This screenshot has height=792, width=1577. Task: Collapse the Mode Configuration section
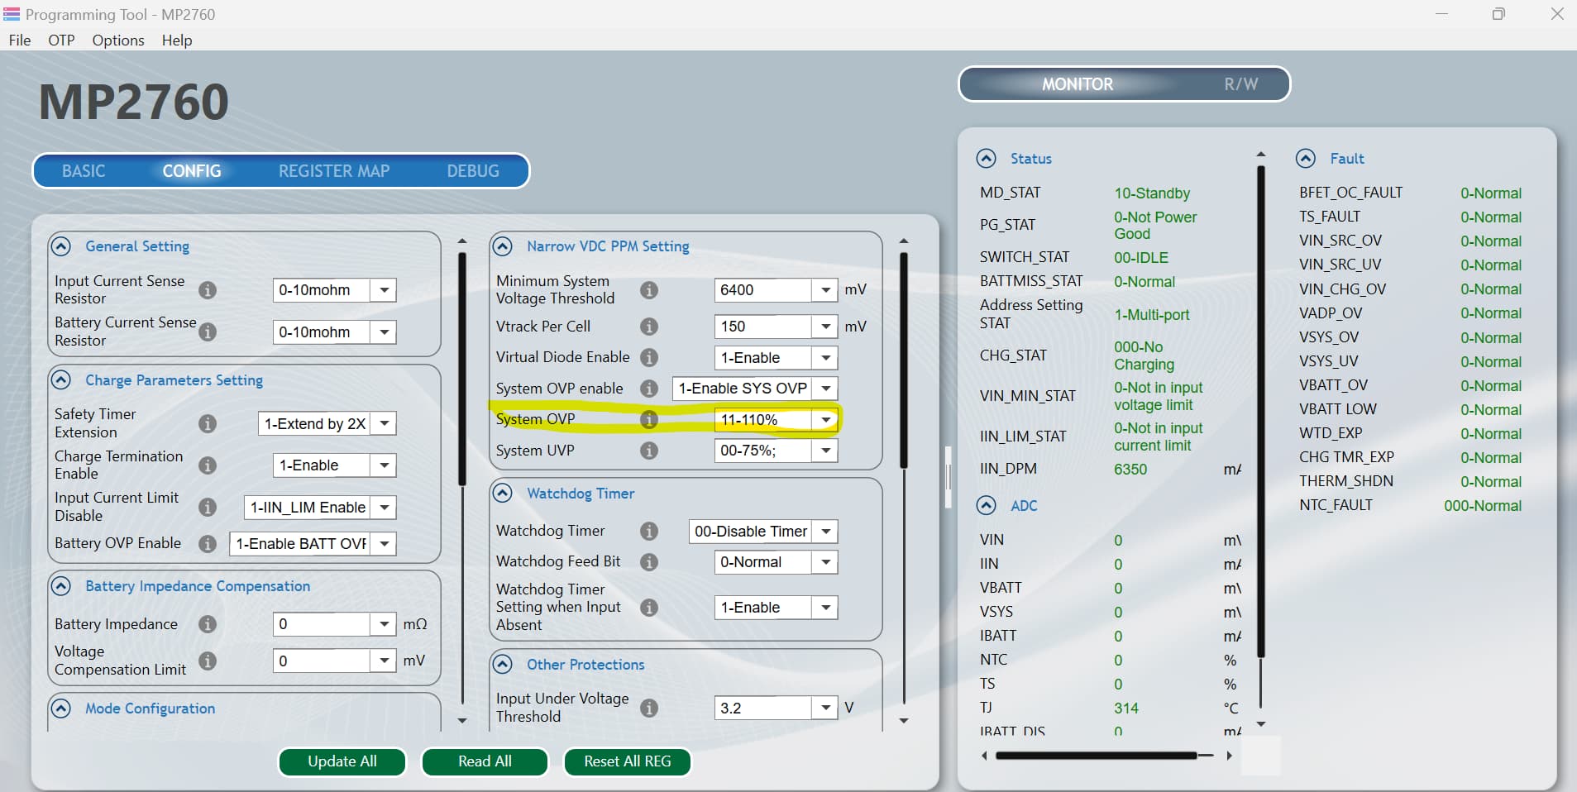pos(60,709)
